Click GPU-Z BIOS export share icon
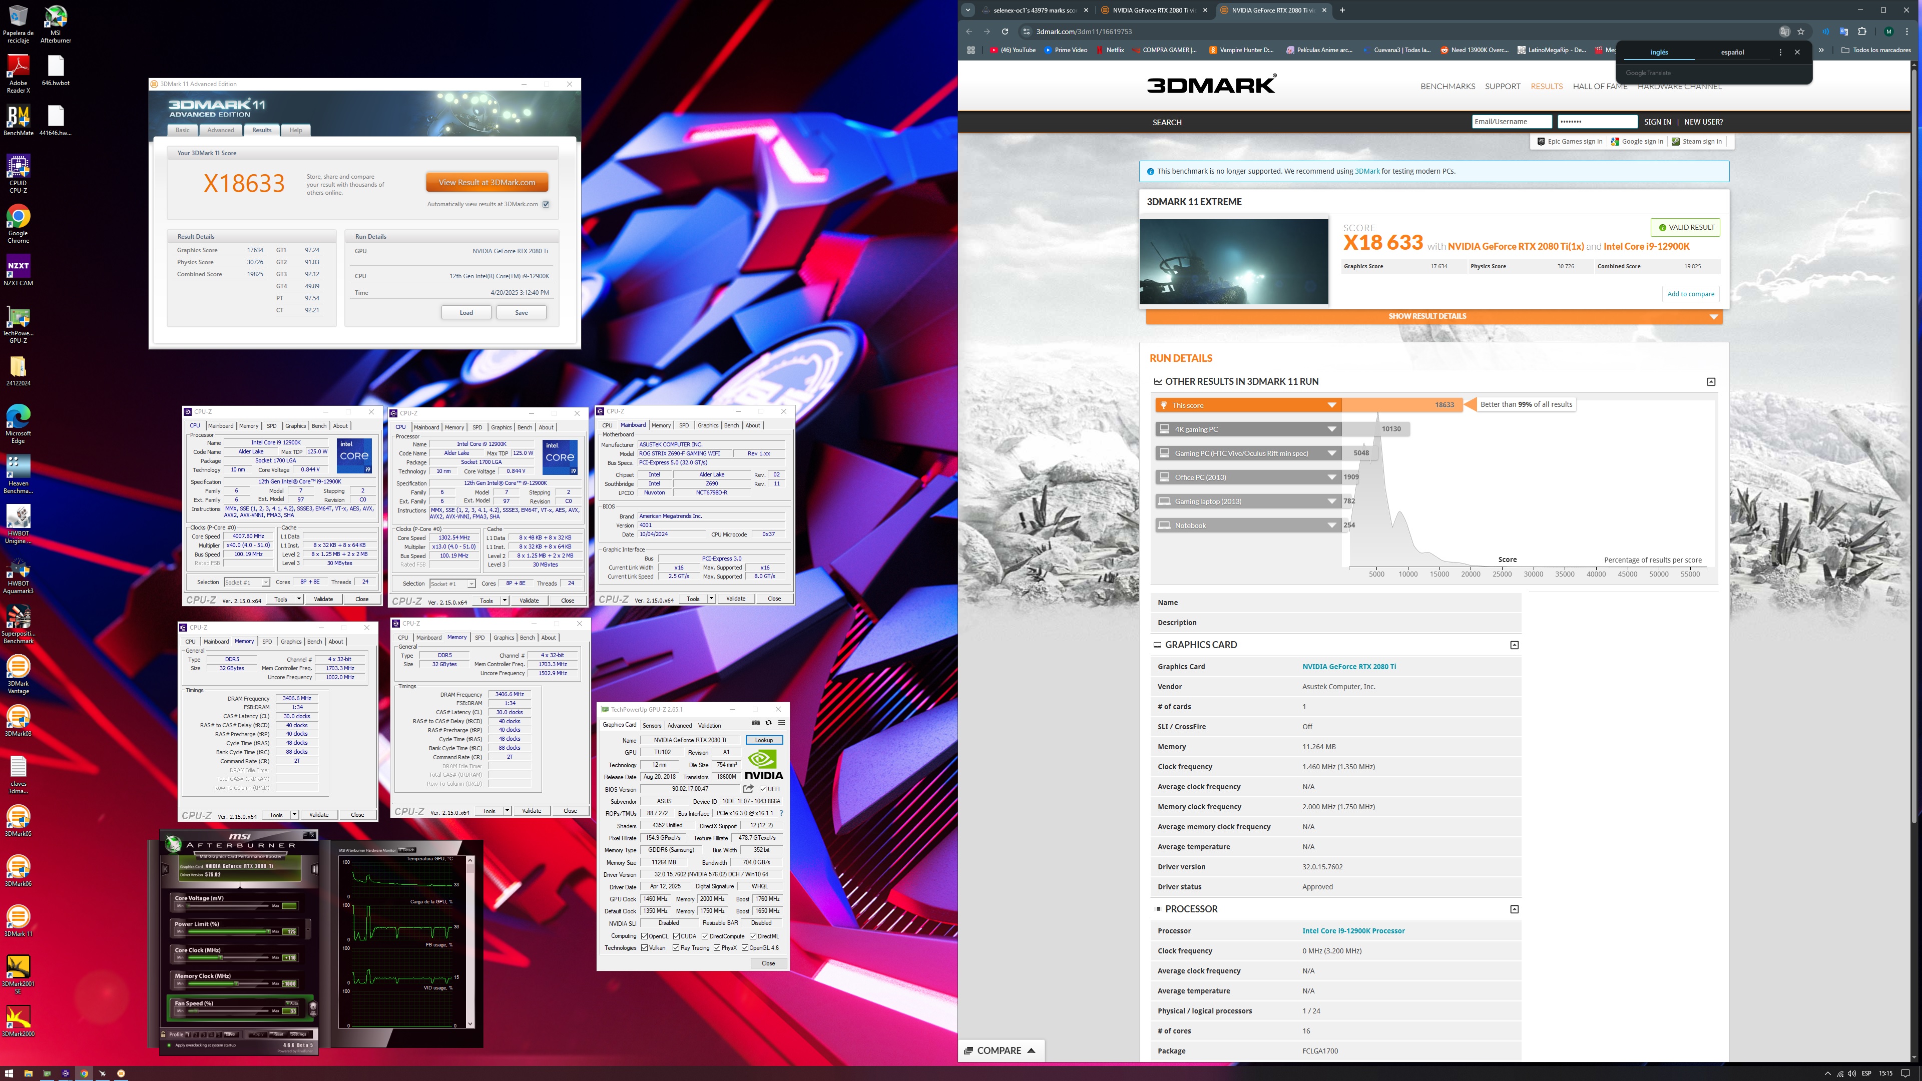Image resolution: width=1922 pixels, height=1081 pixels. point(748,789)
